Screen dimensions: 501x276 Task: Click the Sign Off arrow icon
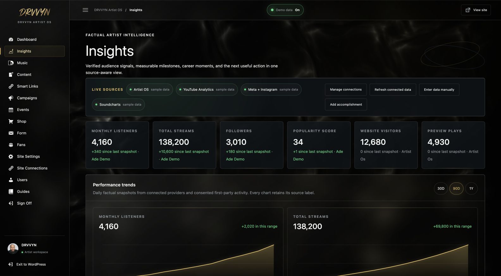[x=11, y=203]
